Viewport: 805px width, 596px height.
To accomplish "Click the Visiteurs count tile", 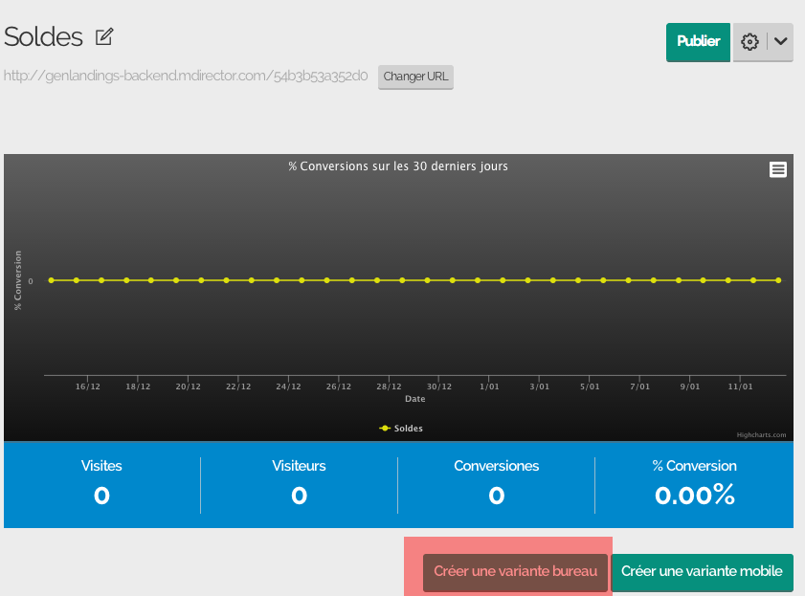I will coord(299,483).
